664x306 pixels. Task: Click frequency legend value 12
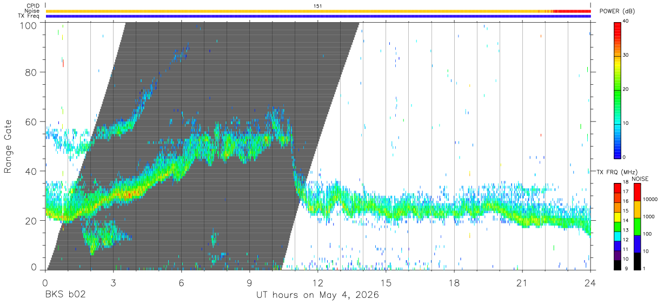coord(626,240)
